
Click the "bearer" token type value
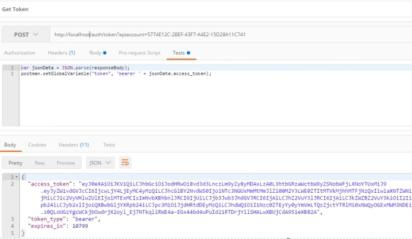(85, 219)
